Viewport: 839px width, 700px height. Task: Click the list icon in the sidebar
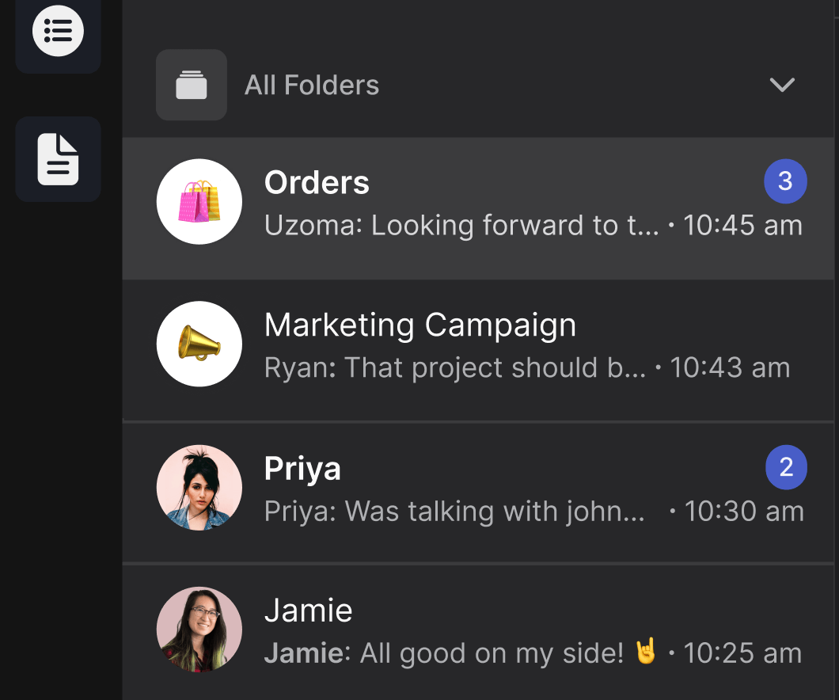point(58,31)
